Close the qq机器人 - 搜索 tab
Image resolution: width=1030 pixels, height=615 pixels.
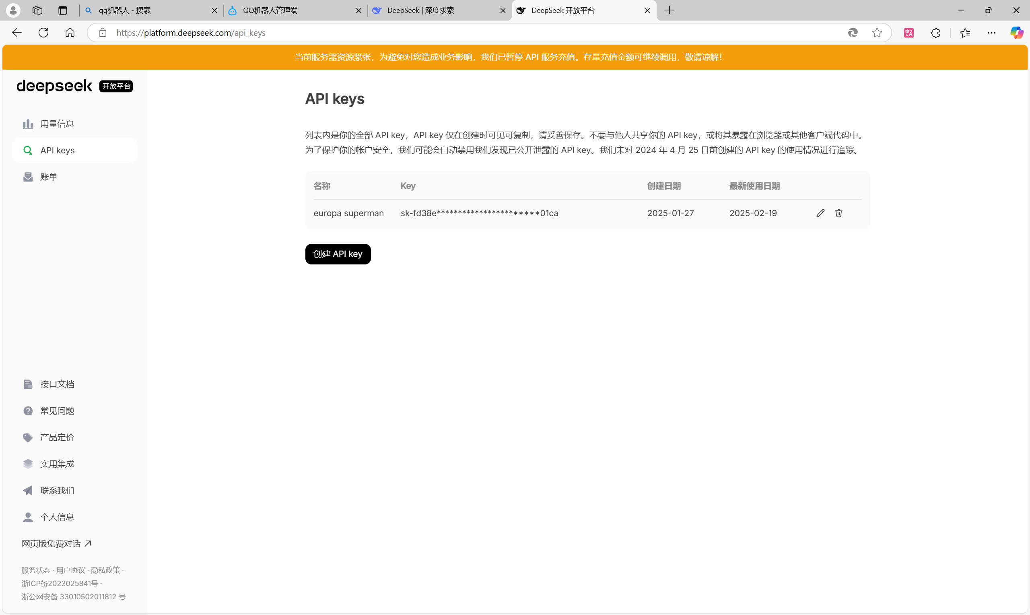point(214,10)
